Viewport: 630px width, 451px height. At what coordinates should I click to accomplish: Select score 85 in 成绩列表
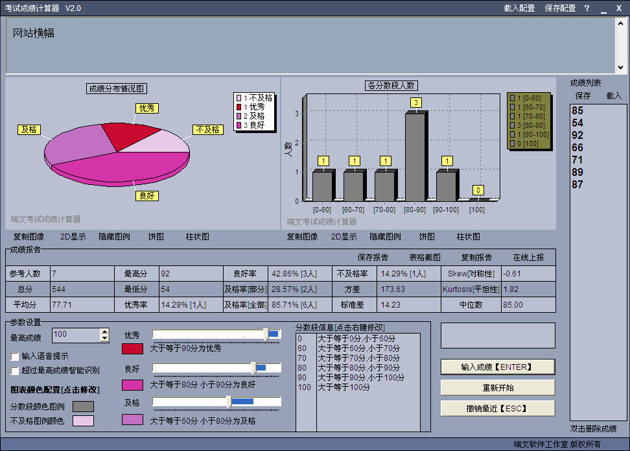(577, 110)
